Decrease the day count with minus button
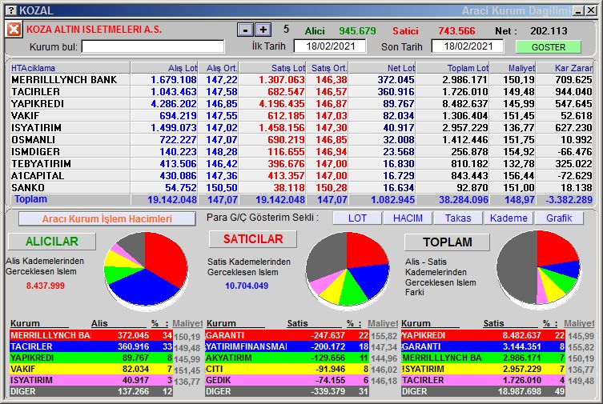 pyautogui.click(x=245, y=30)
